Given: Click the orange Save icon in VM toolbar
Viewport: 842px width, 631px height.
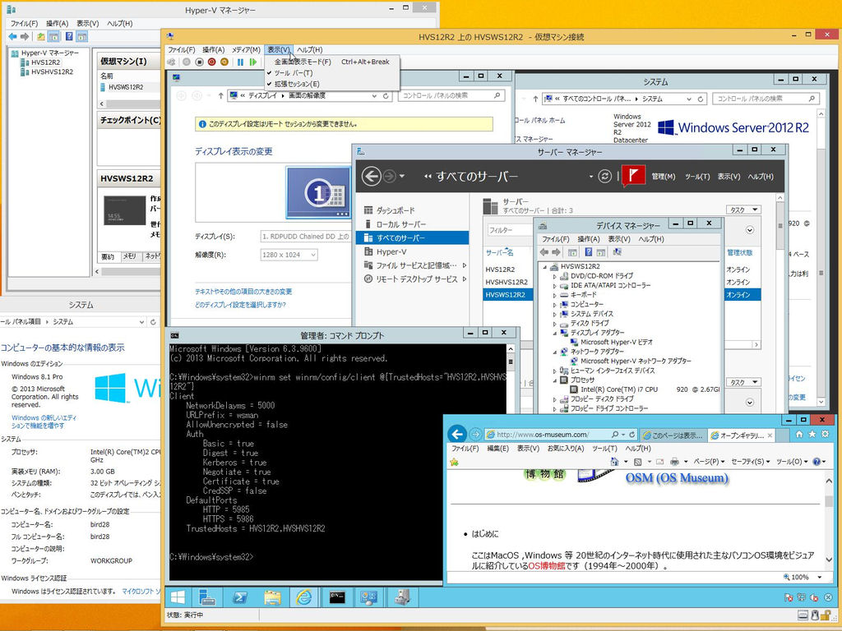Looking at the screenshot, I should tap(224, 62).
